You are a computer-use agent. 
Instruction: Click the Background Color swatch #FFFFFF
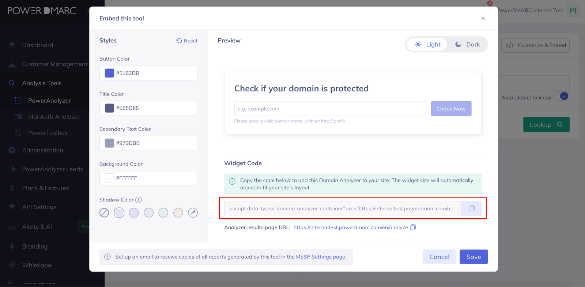pyautogui.click(x=109, y=178)
